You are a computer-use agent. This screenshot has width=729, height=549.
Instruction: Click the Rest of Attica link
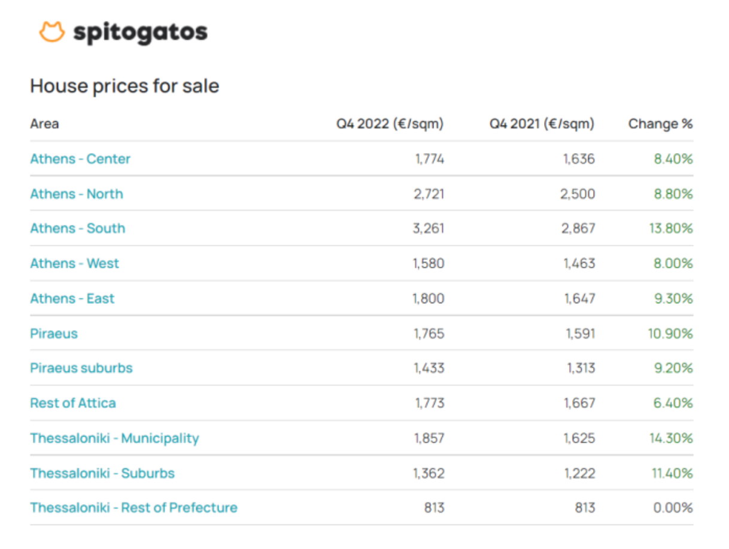click(73, 403)
